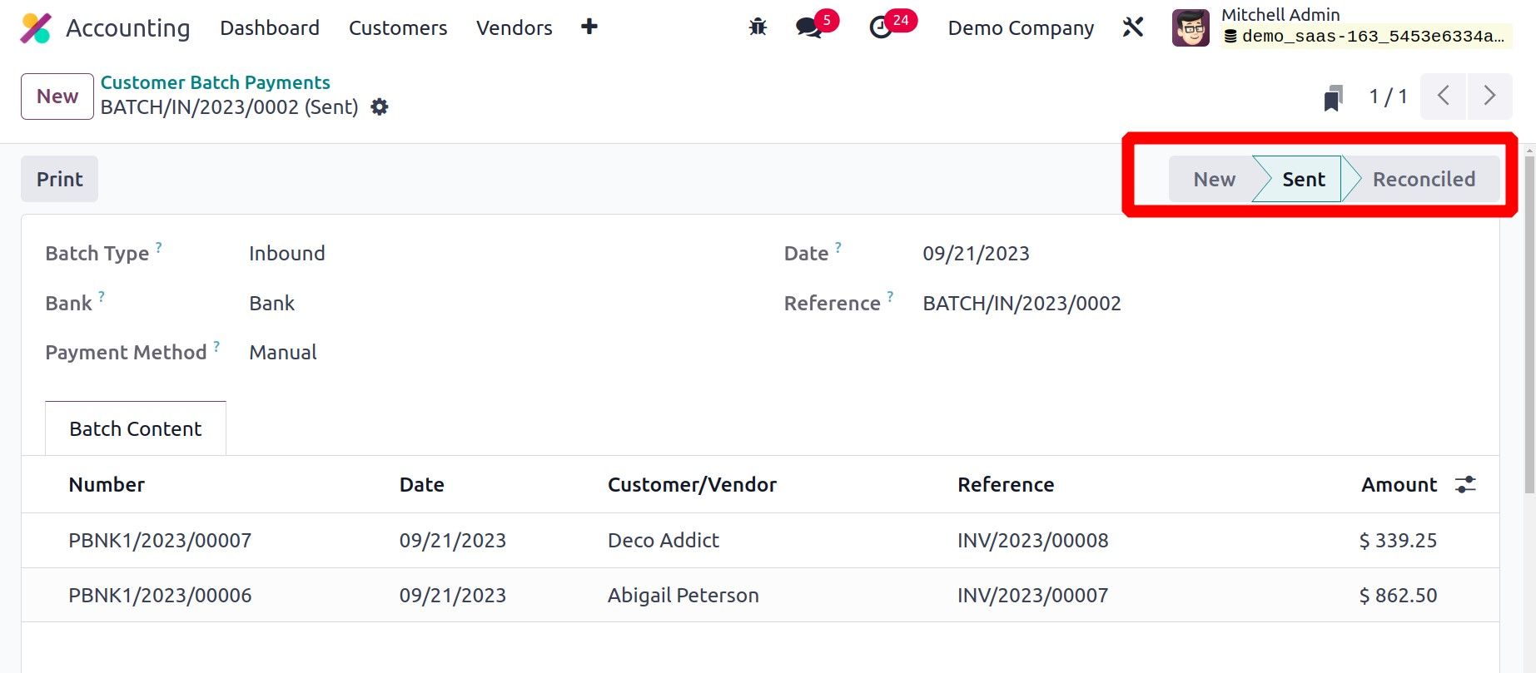This screenshot has height=673, width=1536.
Task: Go to the next record arrow
Action: click(1489, 96)
